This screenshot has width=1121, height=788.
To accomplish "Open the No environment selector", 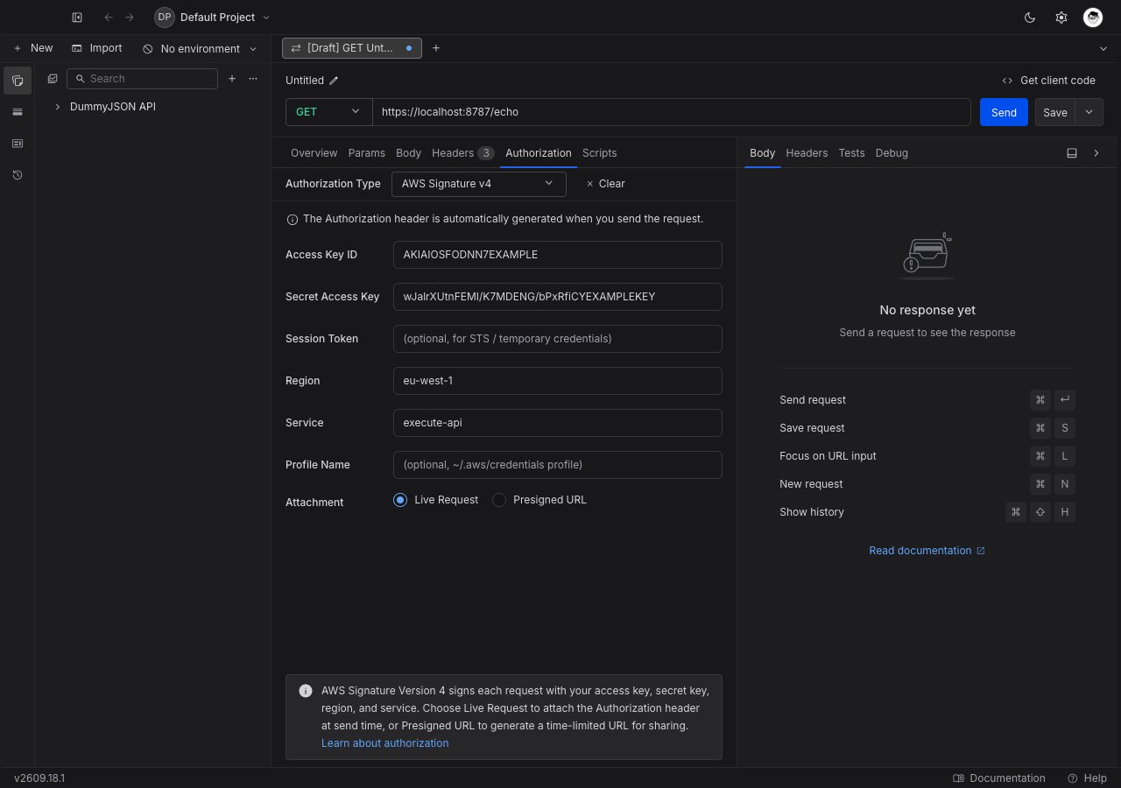I will 200,49.
